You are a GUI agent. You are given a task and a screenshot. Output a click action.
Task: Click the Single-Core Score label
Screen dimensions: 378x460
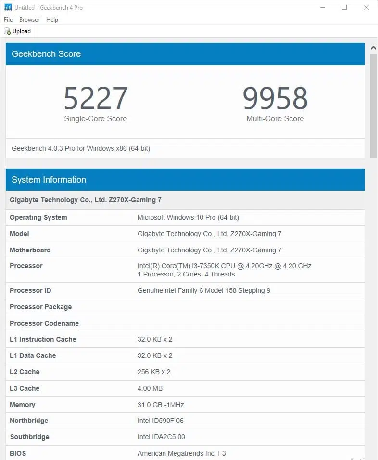(95, 118)
